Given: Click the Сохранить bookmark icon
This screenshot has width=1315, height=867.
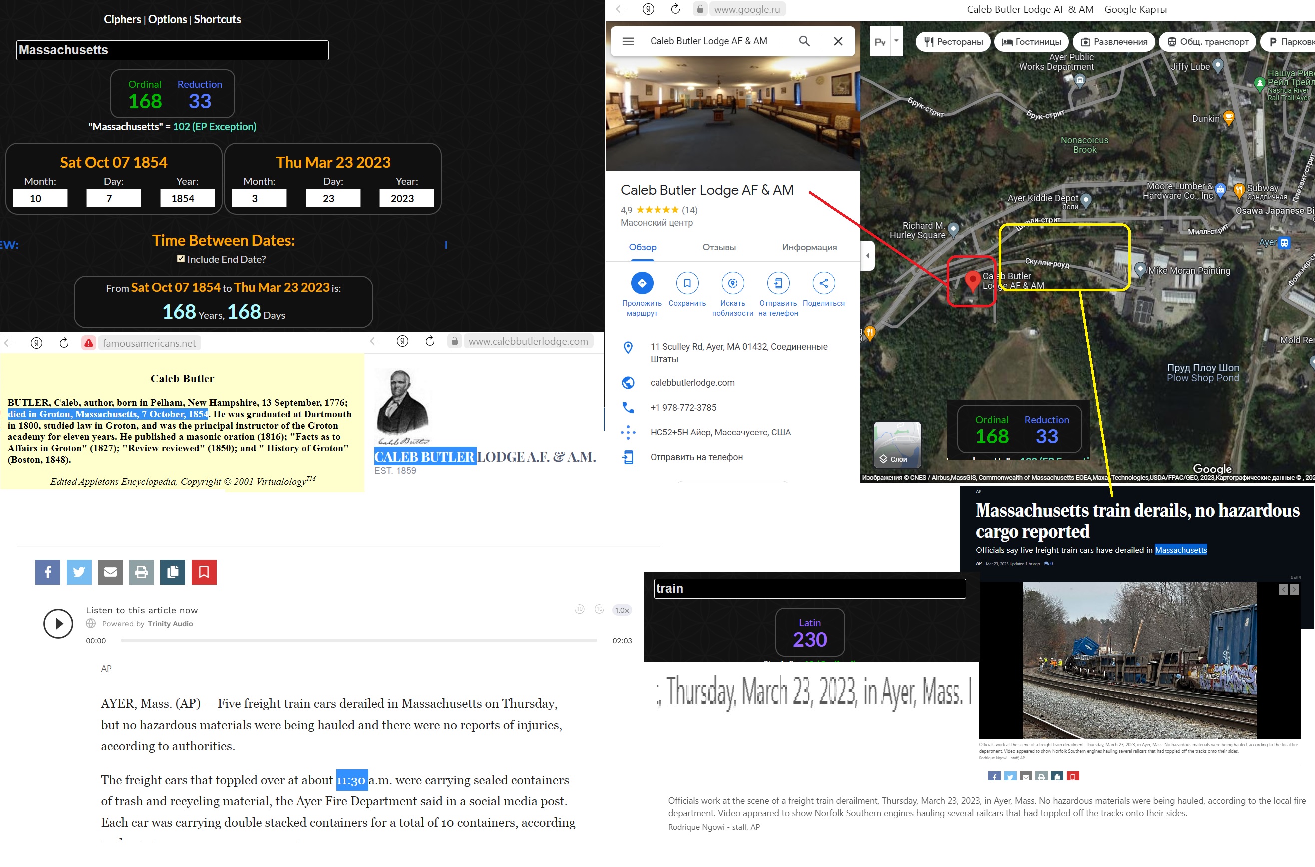Looking at the screenshot, I should pyautogui.click(x=687, y=283).
